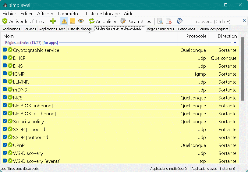Click Entrante direction of NetBIOS [inbound]
This screenshot has width=248, height=172.
point(228,106)
